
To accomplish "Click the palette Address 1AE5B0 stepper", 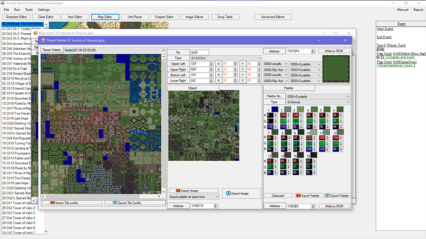I will coord(313,206).
